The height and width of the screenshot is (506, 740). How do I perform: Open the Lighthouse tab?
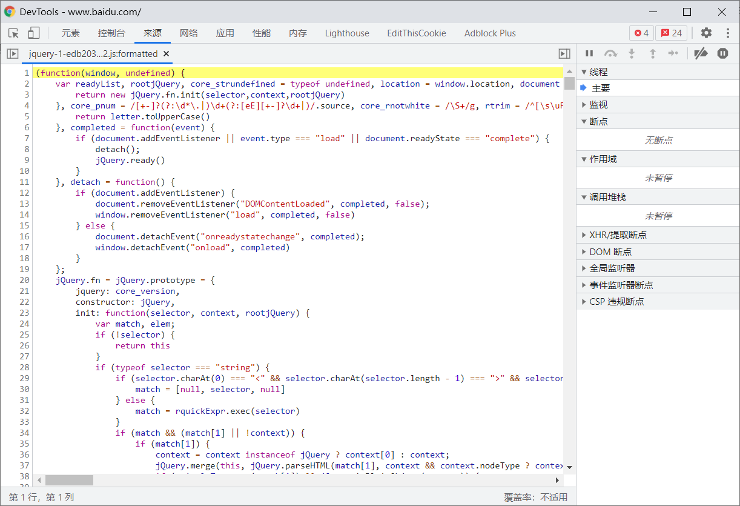[347, 33]
